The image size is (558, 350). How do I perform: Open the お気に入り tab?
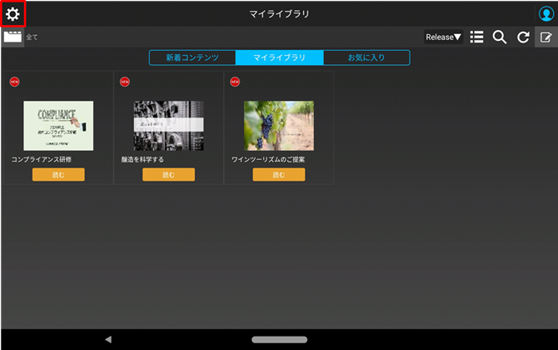[x=366, y=57]
